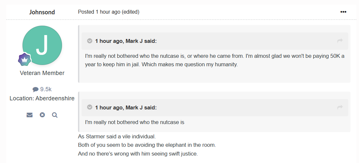Click the magnifier icon to find member content
The image size is (359, 163).
pos(55,115)
